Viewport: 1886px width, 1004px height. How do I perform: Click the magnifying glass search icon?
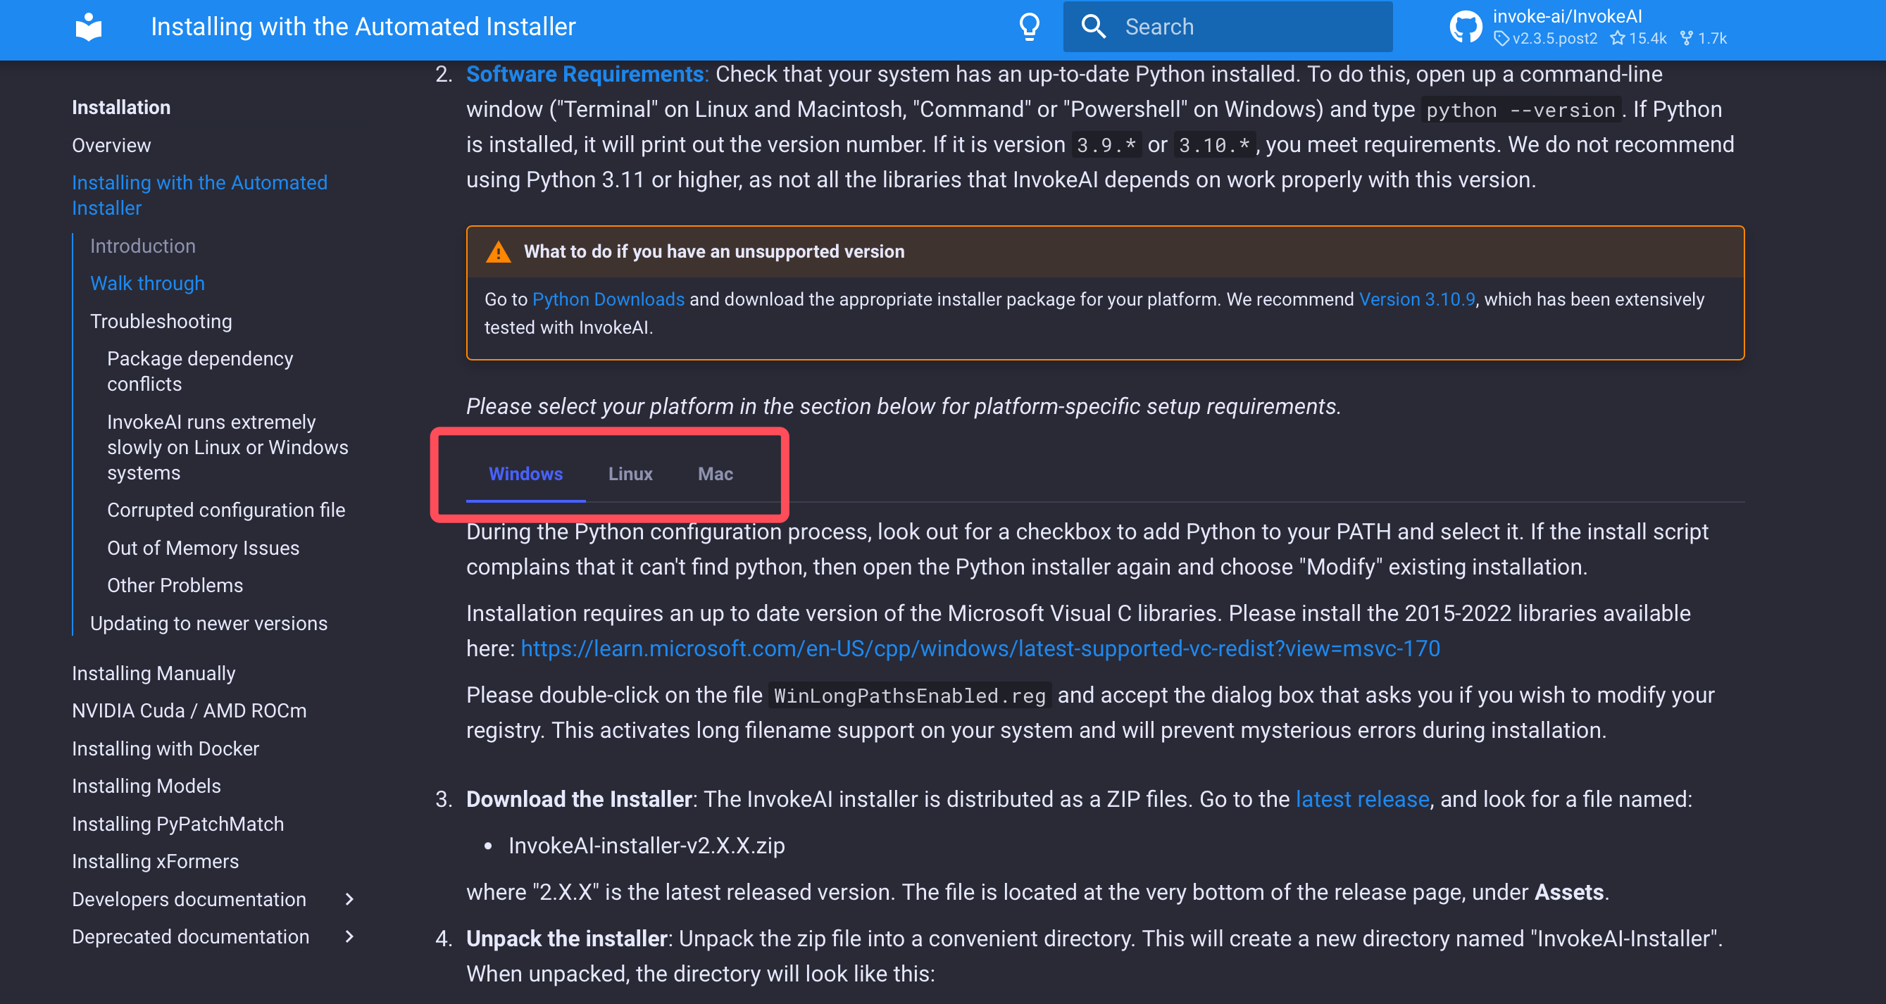pyautogui.click(x=1093, y=27)
